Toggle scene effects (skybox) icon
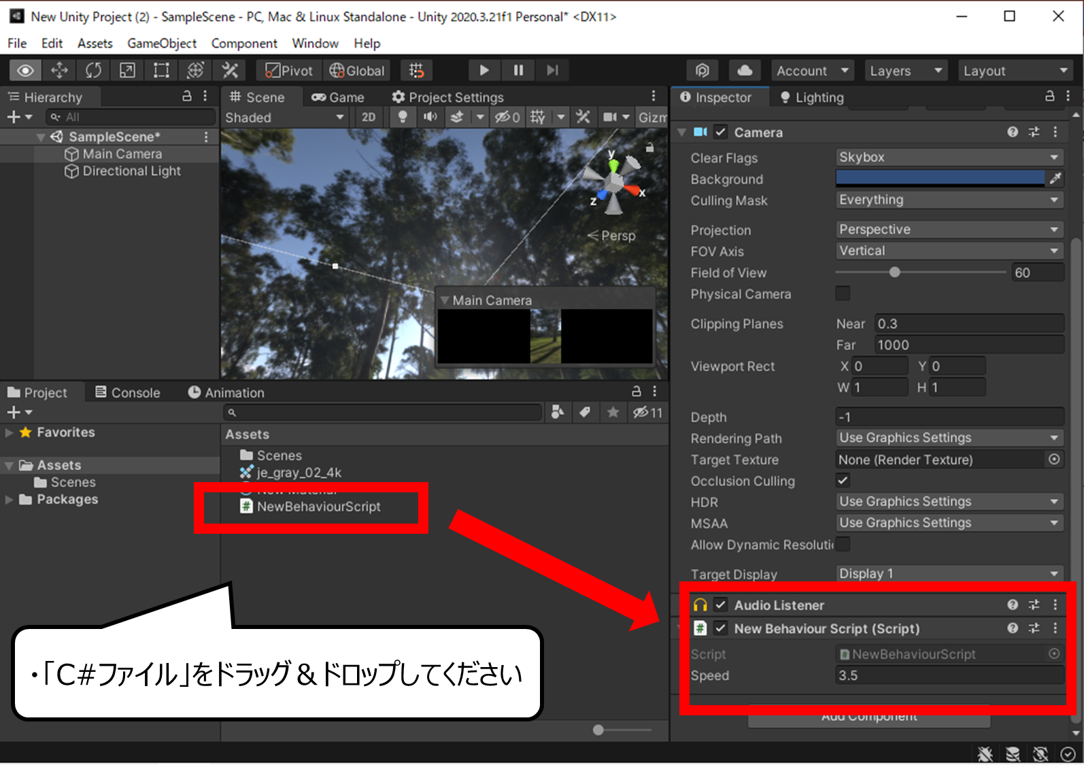 point(457,117)
